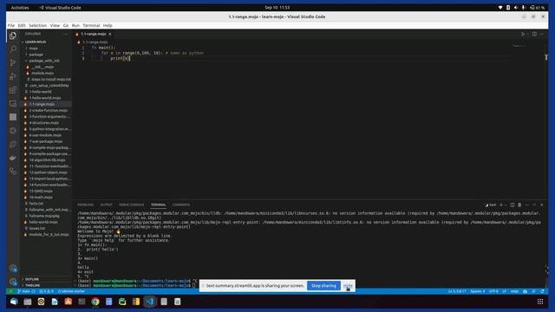Image resolution: width=555 pixels, height=312 pixels.
Task: Open the Selection menu
Action: 37,25
